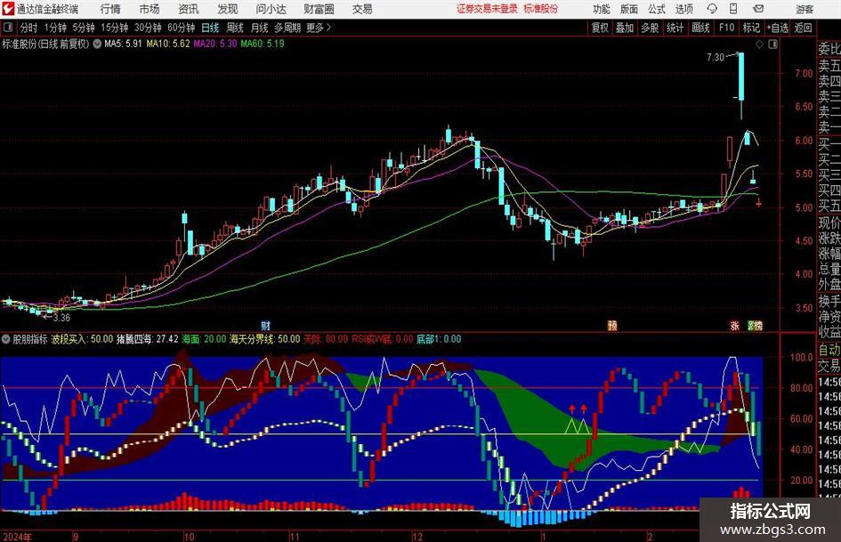Click the 底部1: 0.00 indicator value
This screenshot has height=542, width=841.
pos(439,339)
